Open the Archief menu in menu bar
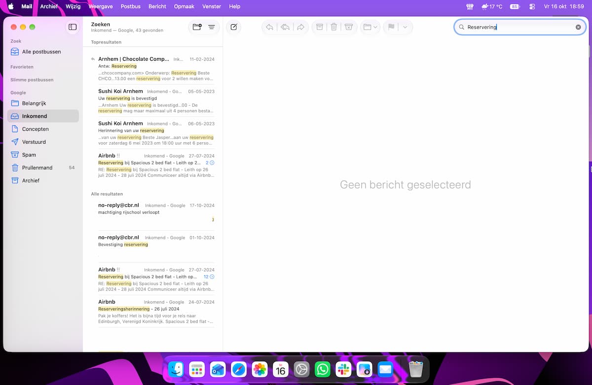Image resolution: width=592 pixels, height=385 pixels. pyautogui.click(x=49, y=6)
